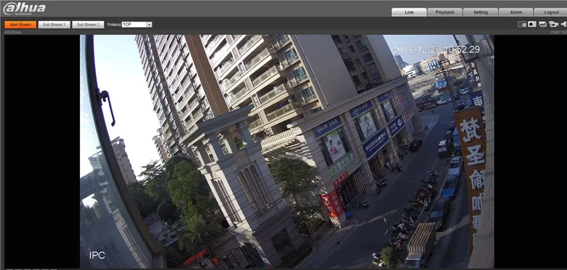Open the Protocol TCP dropdown
567x270 pixels.
137,24
